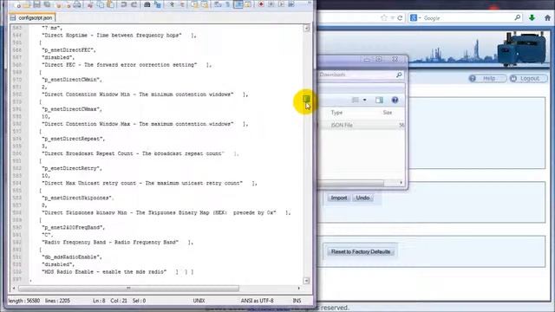Image resolution: width=555 pixels, height=312 pixels.
Task: Click the line containing "db_mdsRadioEnable"
Action: (72, 257)
